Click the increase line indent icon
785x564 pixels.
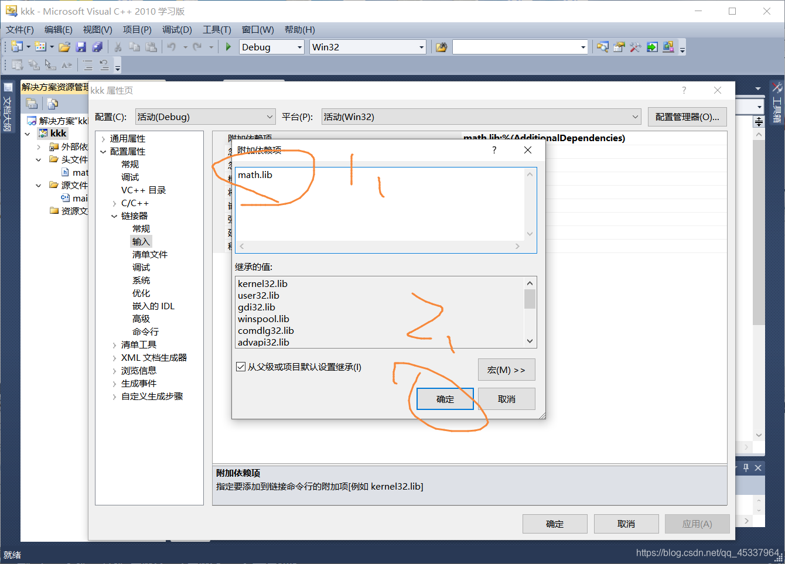point(88,65)
